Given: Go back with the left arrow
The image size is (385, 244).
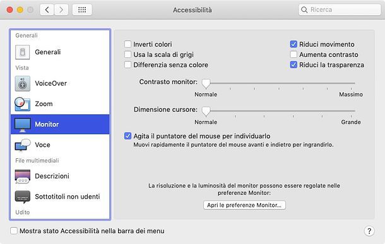Looking at the screenshot, I should 47,10.
